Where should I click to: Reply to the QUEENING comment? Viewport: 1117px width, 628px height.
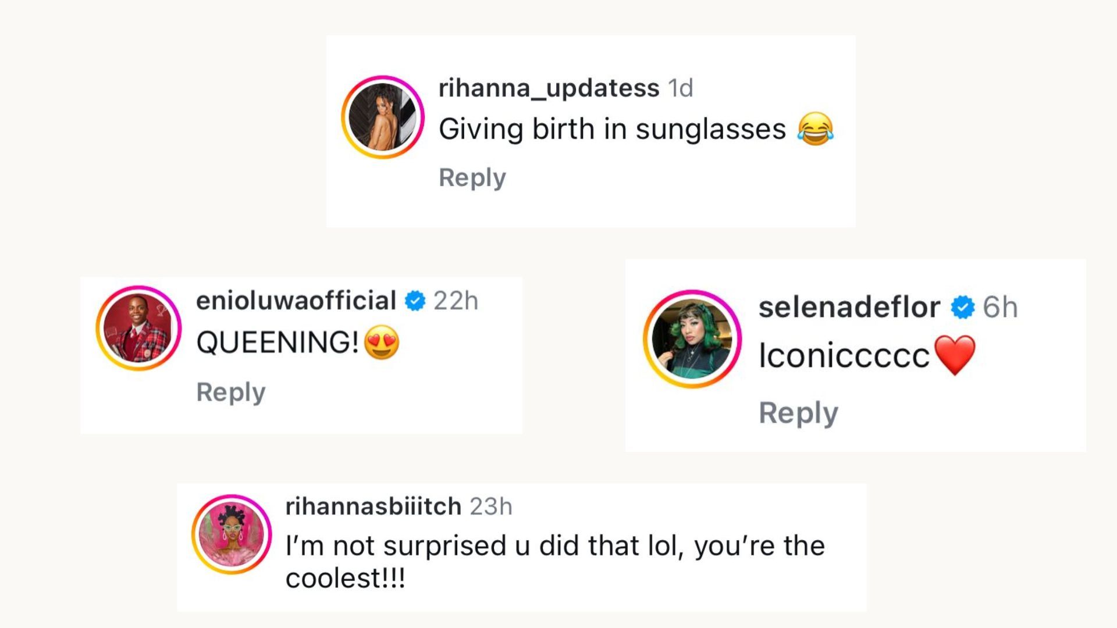pos(230,392)
